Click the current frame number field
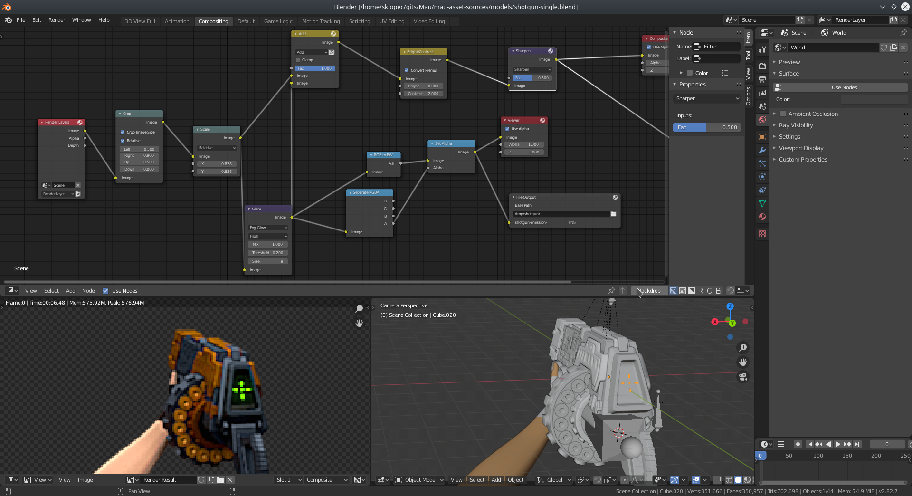The width and height of the screenshot is (912, 496). 887,444
